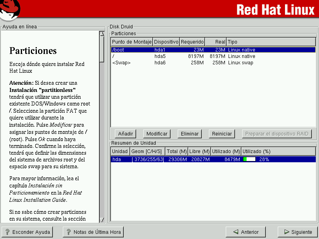Hide help with Esconder Ayuda

click(x=27, y=232)
